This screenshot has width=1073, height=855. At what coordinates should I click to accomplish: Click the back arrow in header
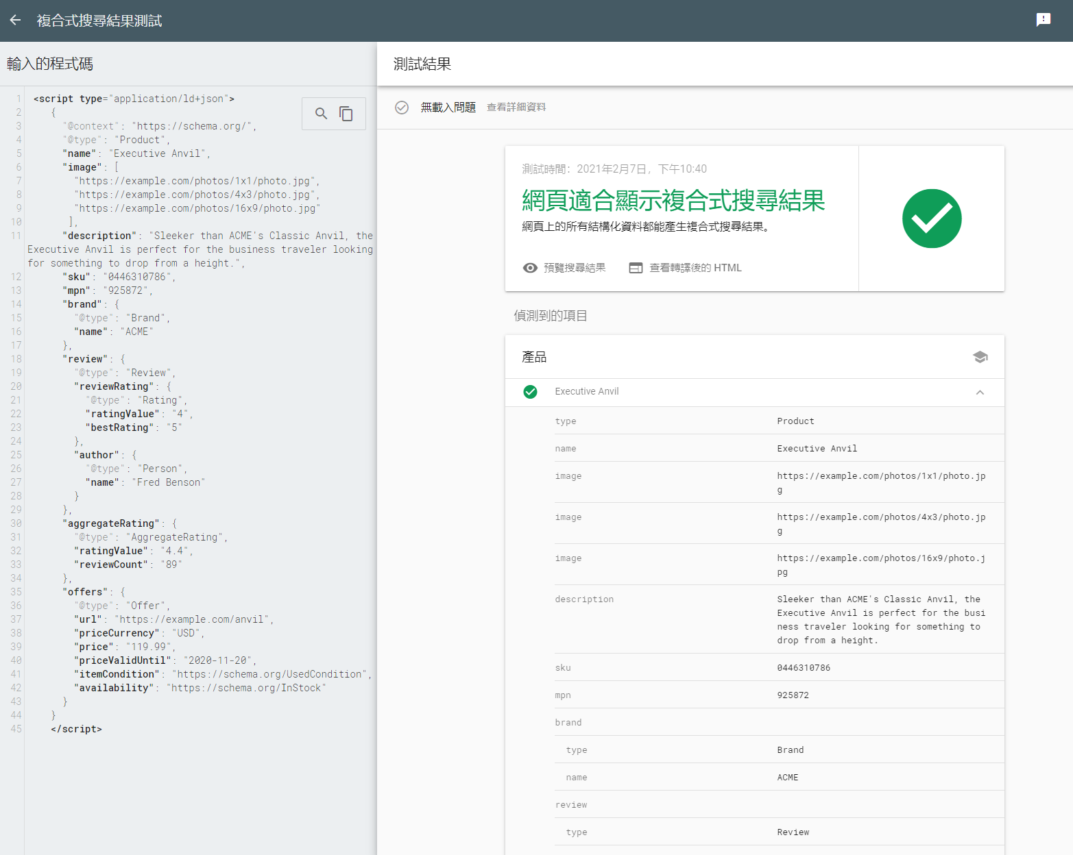(16, 21)
